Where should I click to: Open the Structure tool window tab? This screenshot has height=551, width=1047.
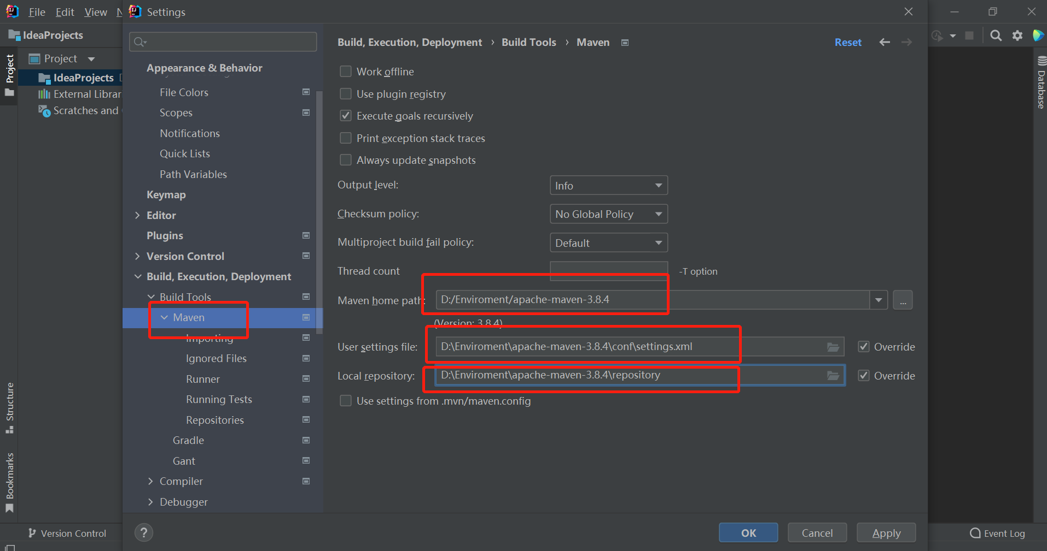[x=9, y=408]
